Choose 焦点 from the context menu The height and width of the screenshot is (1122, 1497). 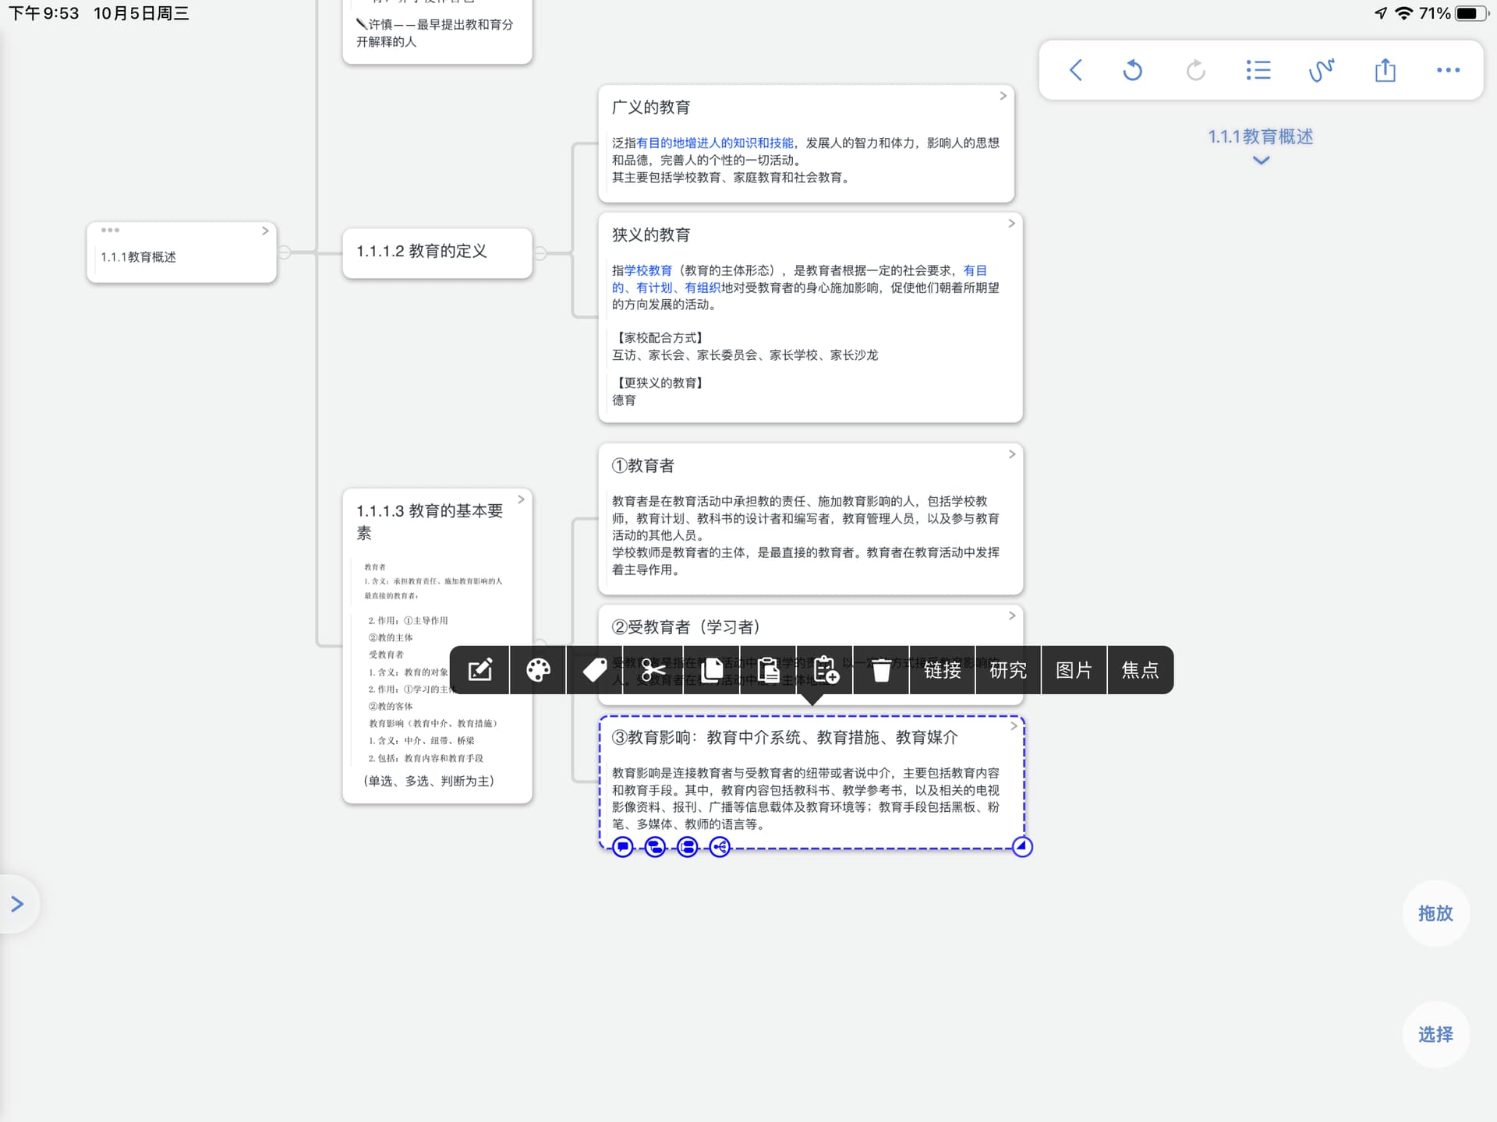[1140, 670]
